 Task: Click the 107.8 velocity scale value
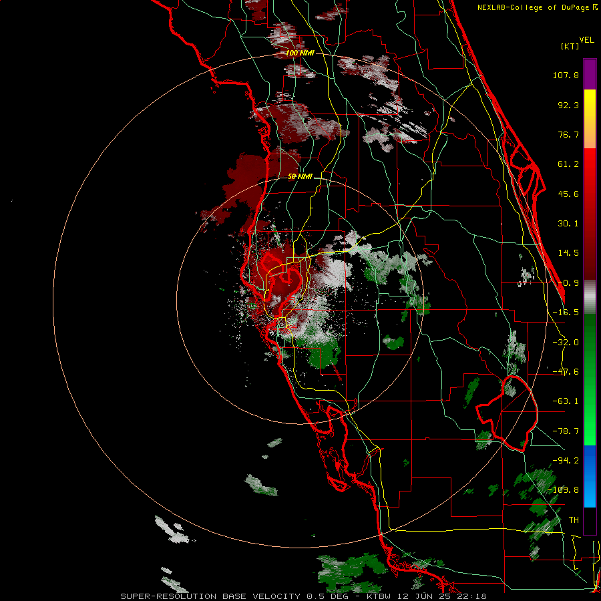click(x=566, y=75)
